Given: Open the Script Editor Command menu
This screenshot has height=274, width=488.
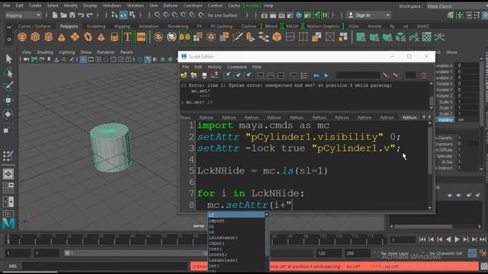Looking at the screenshot, I should click(236, 67).
